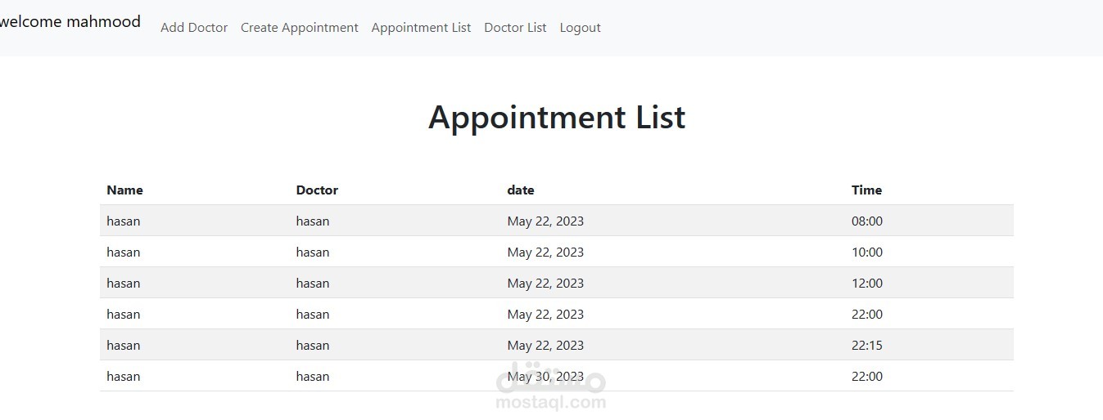The width and height of the screenshot is (1103, 420).
Task: Open the Appointment List nav link
Action: click(421, 28)
